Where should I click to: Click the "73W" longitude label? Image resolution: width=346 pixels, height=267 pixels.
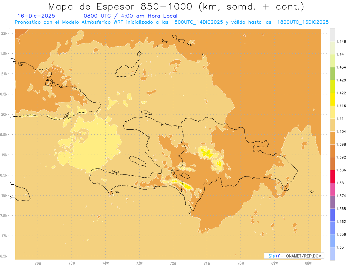[139, 263]
